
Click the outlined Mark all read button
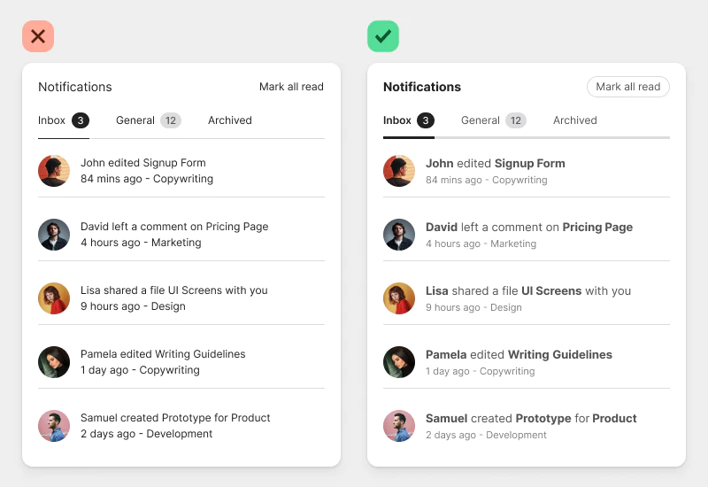tap(628, 86)
